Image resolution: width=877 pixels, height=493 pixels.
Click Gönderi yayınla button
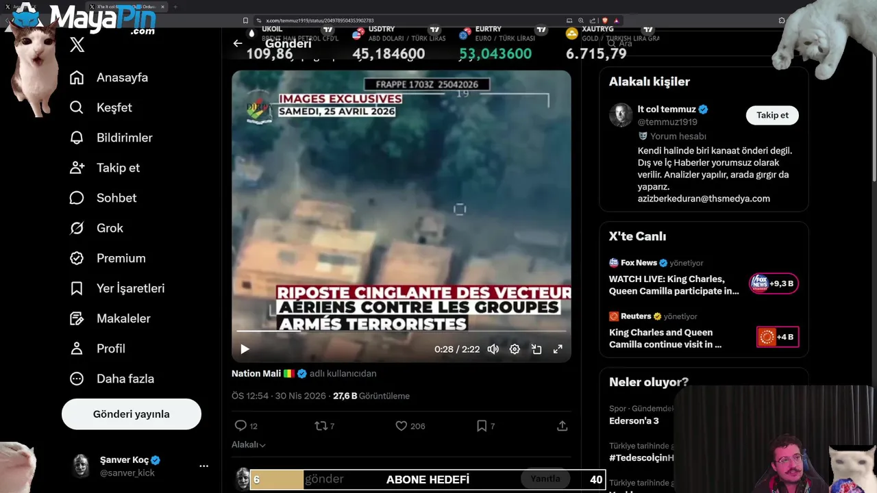(132, 414)
